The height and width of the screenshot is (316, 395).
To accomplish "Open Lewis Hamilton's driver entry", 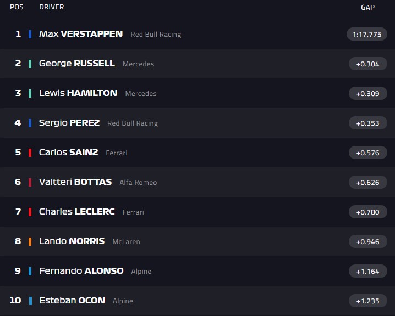I will (78, 93).
